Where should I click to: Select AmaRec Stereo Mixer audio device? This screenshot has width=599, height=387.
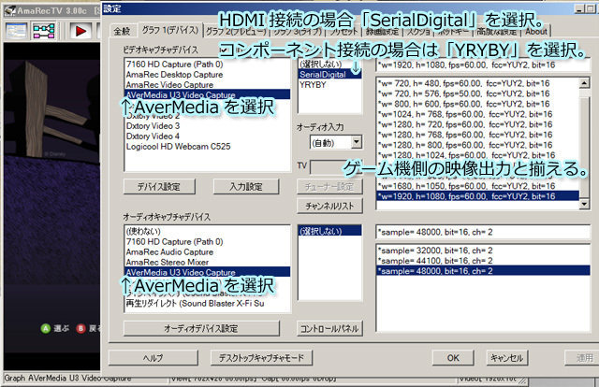click(167, 262)
